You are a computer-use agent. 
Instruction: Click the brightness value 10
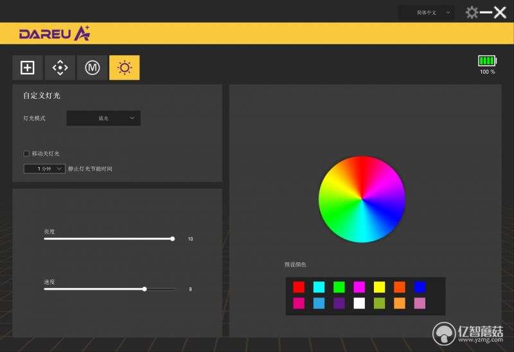[190, 239]
